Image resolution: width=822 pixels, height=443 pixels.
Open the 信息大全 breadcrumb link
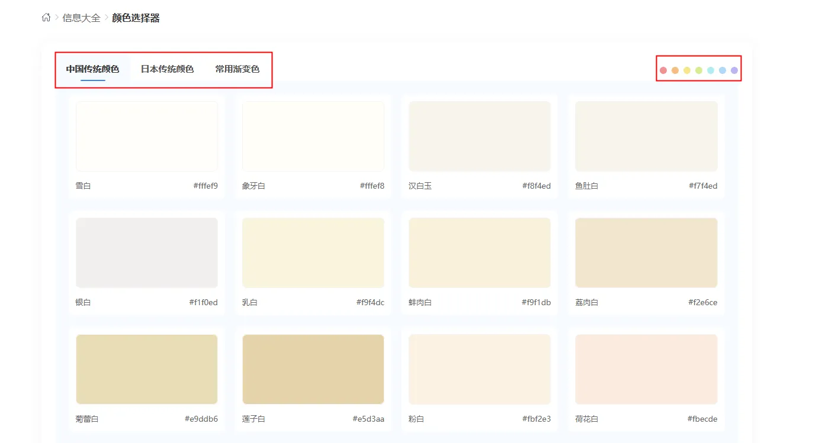coord(82,18)
